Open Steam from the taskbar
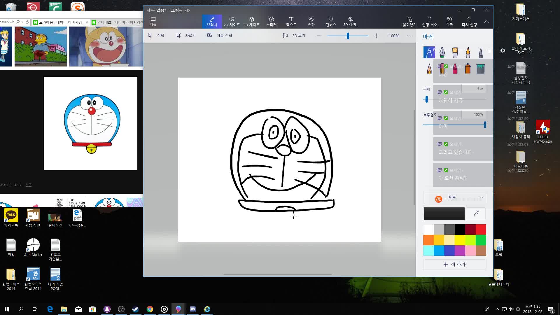This screenshot has width=560, height=315. 136,309
